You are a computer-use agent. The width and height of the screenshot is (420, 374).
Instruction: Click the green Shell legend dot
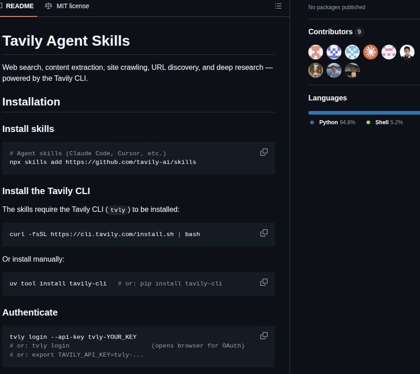click(x=368, y=122)
